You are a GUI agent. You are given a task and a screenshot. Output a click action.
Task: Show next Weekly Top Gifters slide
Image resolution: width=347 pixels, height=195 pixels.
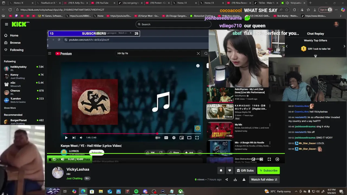pyautogui.click(x=344, y=46)
